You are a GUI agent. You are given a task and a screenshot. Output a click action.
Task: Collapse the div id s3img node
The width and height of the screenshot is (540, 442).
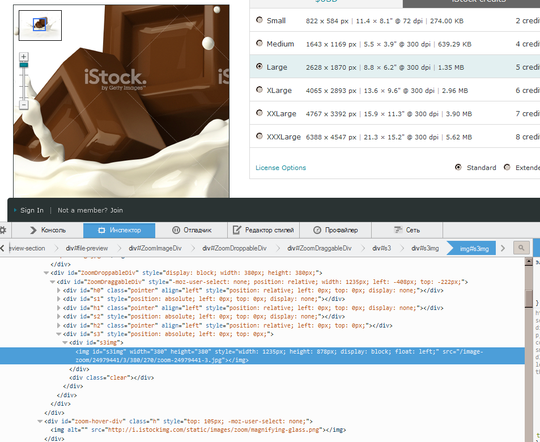65,342
